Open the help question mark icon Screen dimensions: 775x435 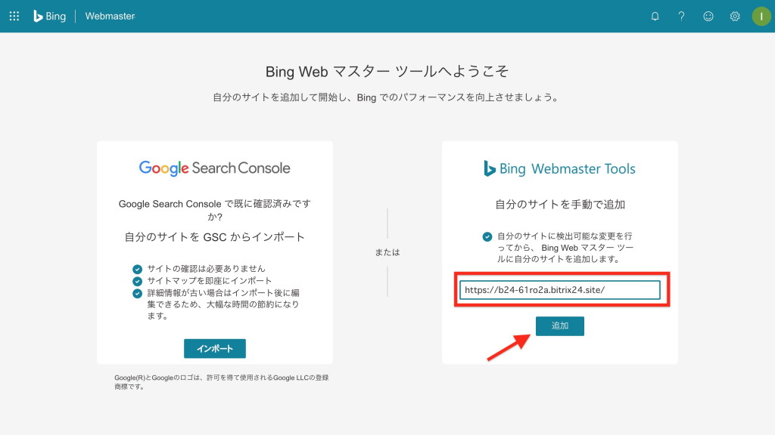point(682,17)
